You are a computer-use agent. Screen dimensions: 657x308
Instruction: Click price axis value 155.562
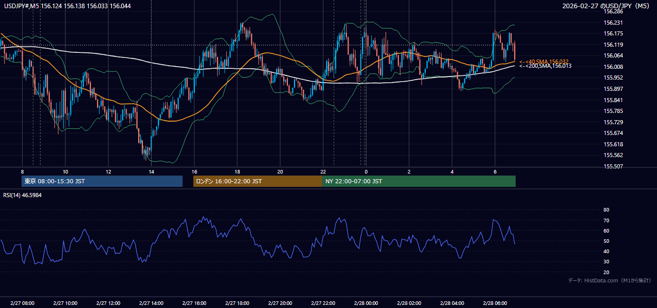(613, 155)
